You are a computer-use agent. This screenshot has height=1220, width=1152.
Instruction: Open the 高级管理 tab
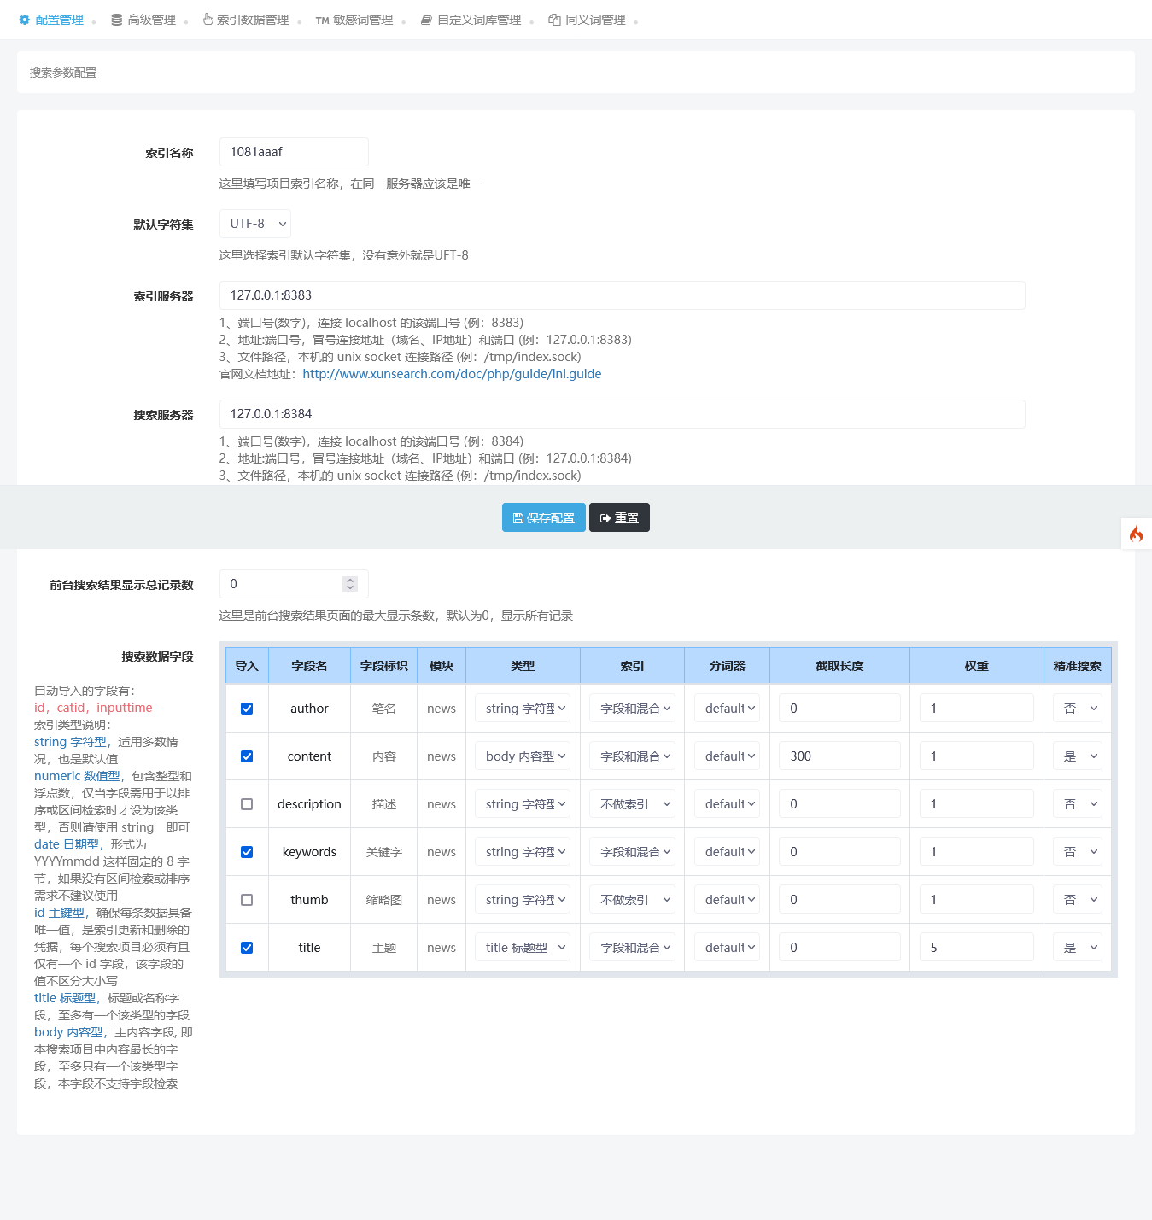pyautogui.click(x=143, y=20)
